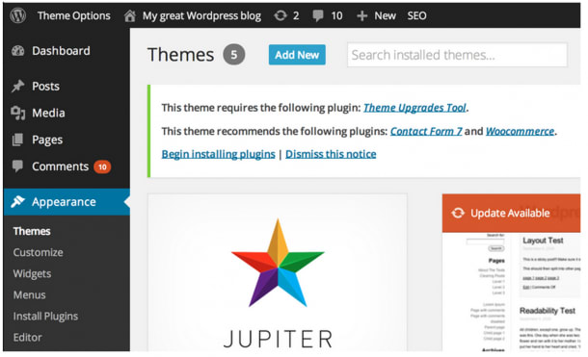The image size is (588, 357).
Task: Open the Pages menu
Action: tap(47, 140)
